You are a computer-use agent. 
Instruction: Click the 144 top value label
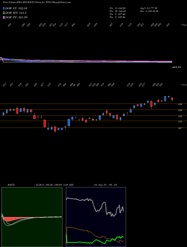pos(168,25)
